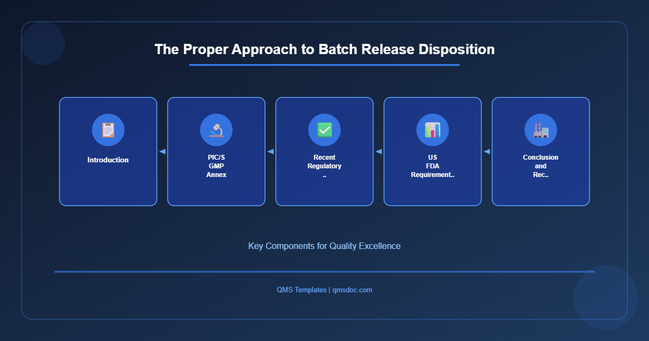Screen dimensions: 649x341
Task: Select the Recent Regulatory card panel
Action: click(x=325, y=152)
